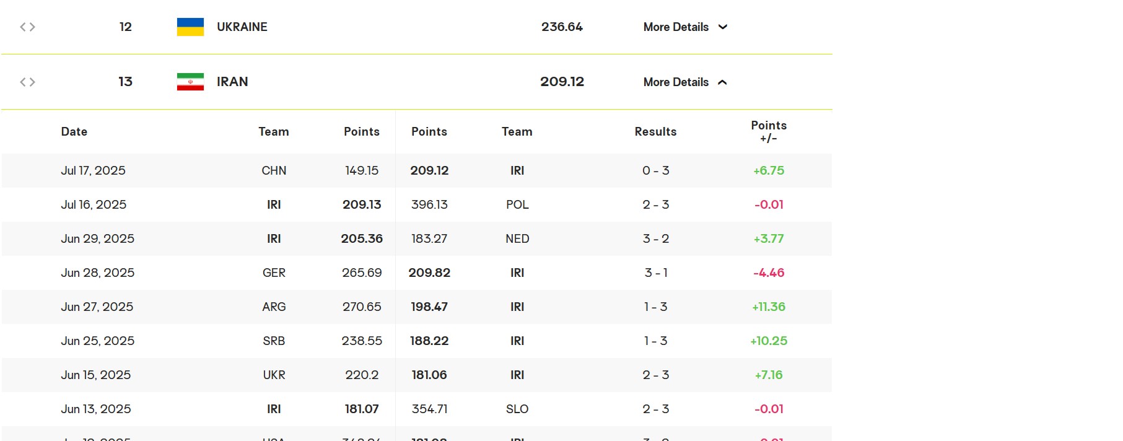This screenshot has height=441, width=1123.
Task: Click the CHN team cell
Action: coord(274,170)
